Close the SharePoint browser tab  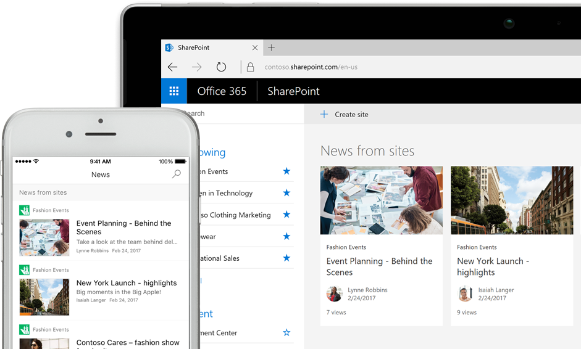tap(254, 47)
